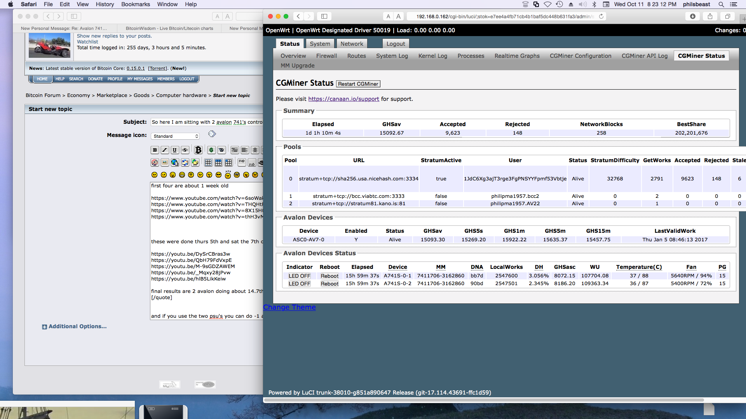Image resolution: width=746 pixels, height=419 pixels.
Task: Apply underline formatting in forum editor
Action: (x=175, y=150)
